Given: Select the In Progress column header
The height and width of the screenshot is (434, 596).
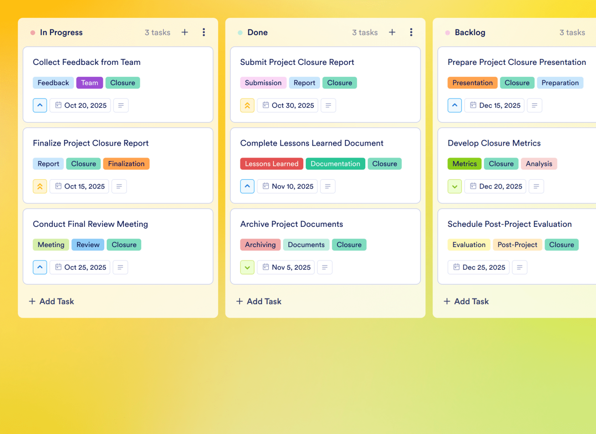Looking at the screenshot, I should coord(62,32).
